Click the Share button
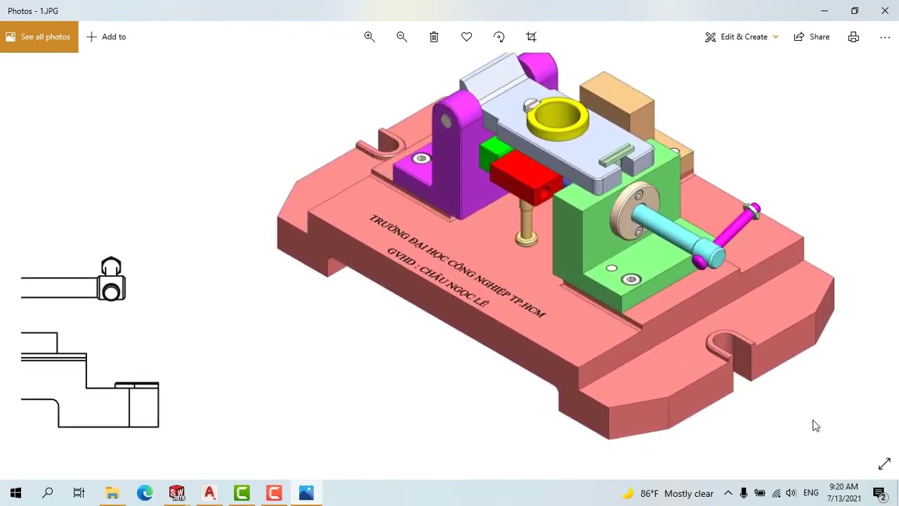The width and height of the screenshot is (899, 506). 812,37
